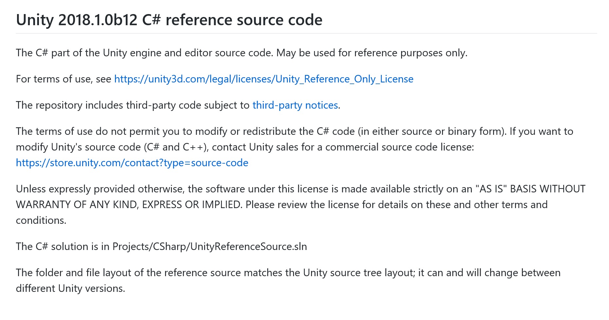Click the horizontal divider under the heading

pyautogui.click(x=306, y=33)
